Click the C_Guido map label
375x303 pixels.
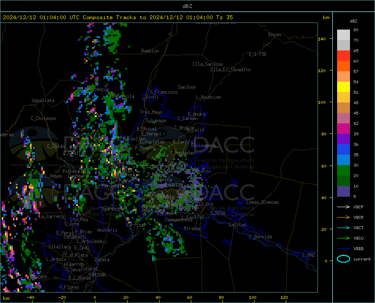click(x=56, y=146)
